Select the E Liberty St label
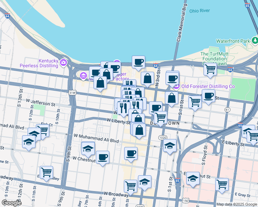Image resolution: width=258 pixels, height=207 pixels. (x=233, y=143)
